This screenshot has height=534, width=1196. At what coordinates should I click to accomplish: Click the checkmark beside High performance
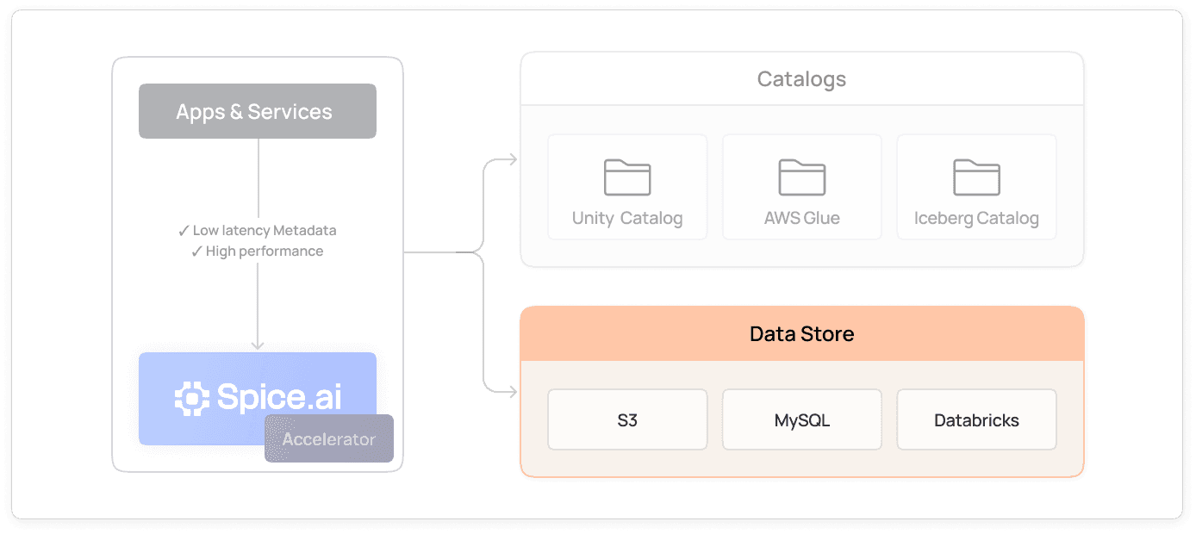pyautogui.click(x=196, y=251)
